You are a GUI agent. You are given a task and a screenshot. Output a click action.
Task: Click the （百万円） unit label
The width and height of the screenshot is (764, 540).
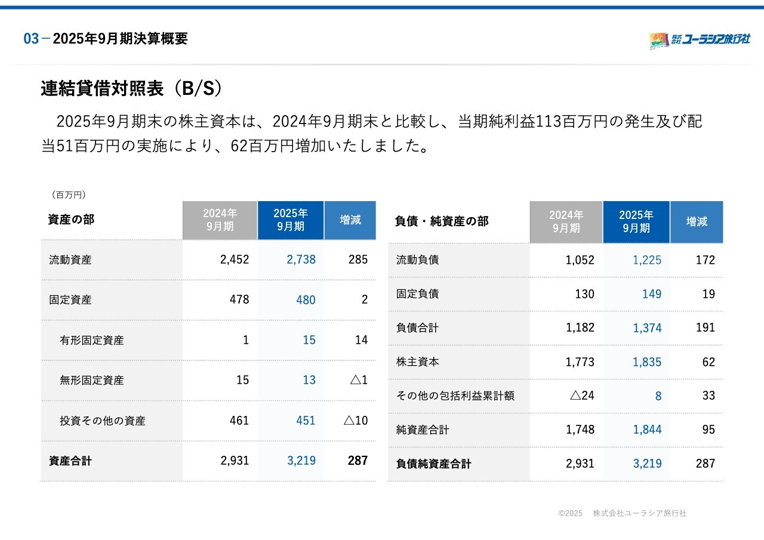click(x=69, y=195)
